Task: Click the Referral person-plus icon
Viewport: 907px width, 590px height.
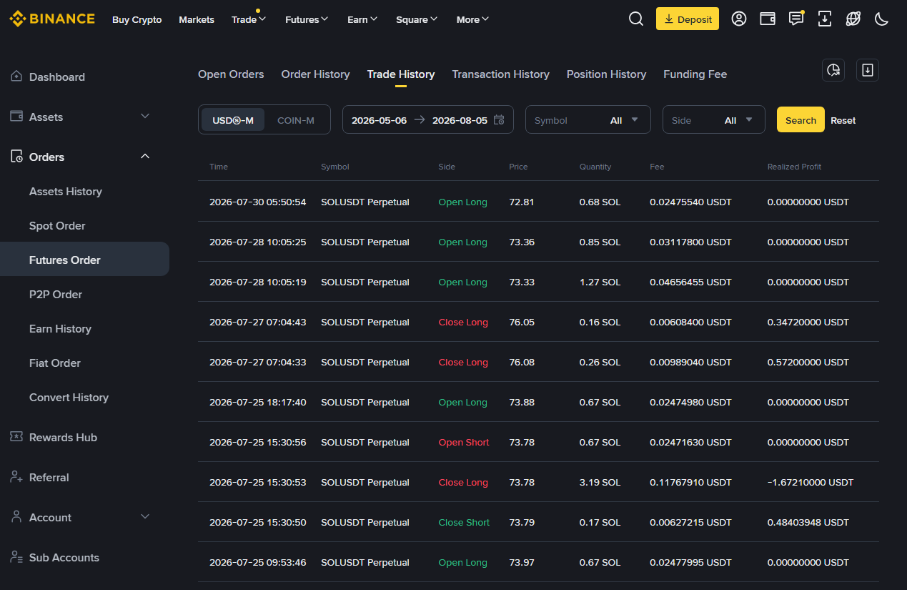Action: 16,477
